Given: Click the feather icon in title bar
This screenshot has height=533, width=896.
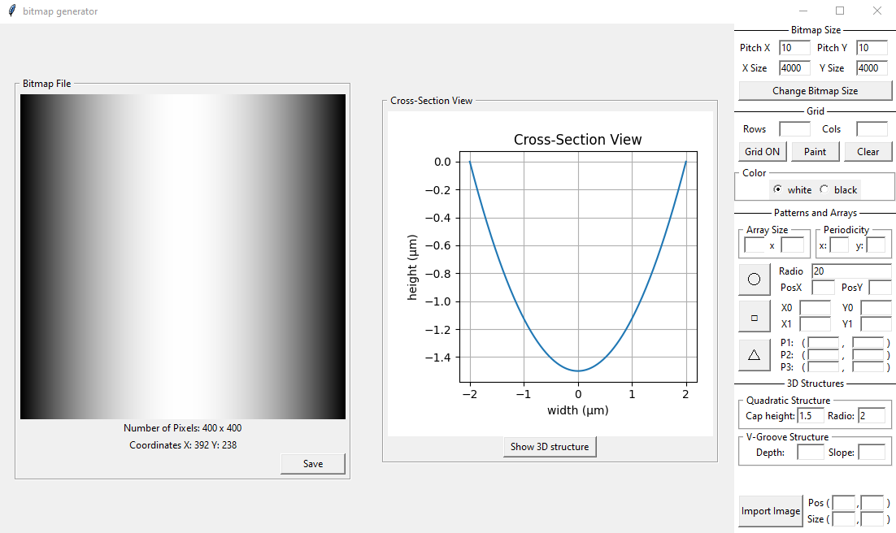Looking at the screenshot, I should [11, 11].
